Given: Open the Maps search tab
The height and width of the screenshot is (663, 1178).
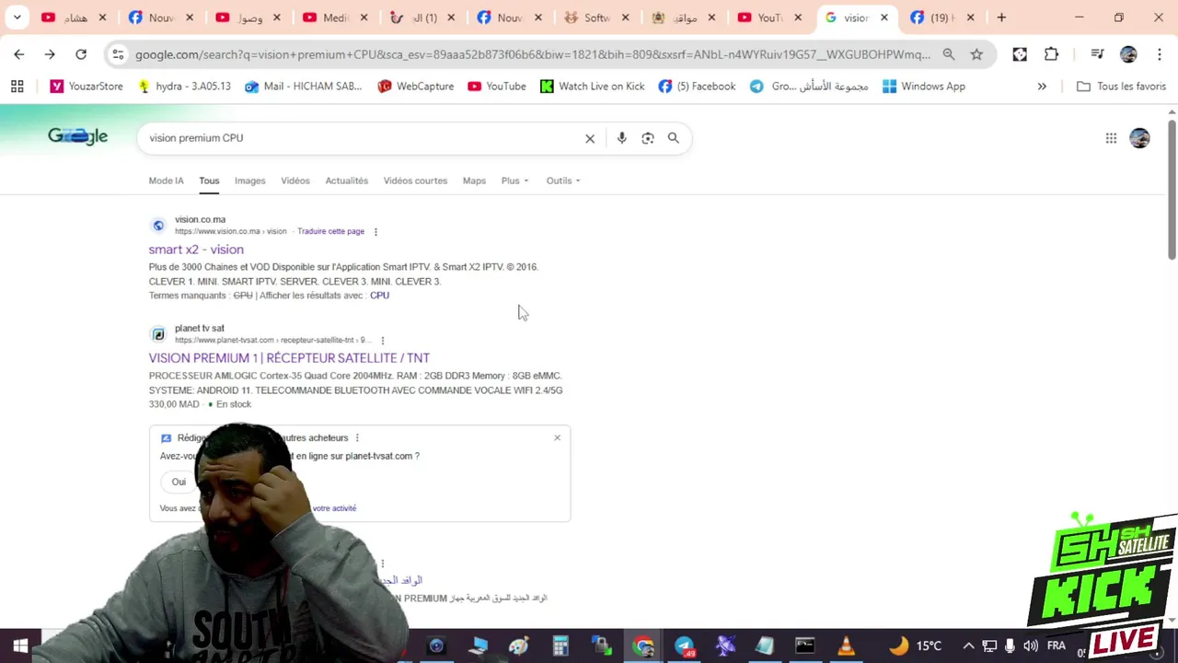Looking at the screenshot, I should tap(474, 180).
